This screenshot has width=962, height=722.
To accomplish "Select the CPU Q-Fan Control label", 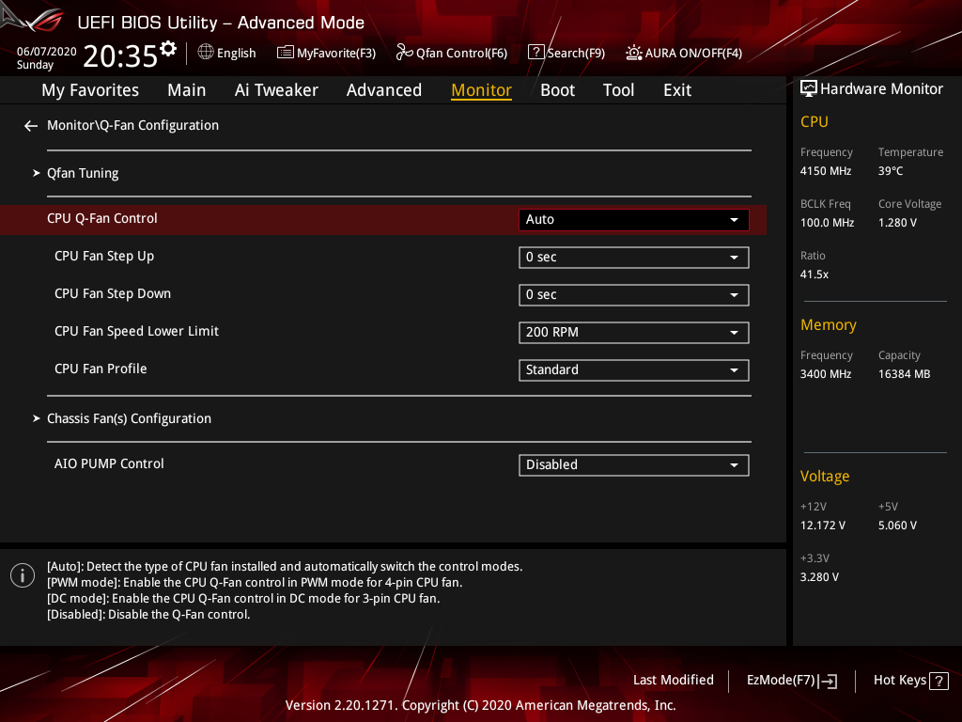I will coord(101,218).
